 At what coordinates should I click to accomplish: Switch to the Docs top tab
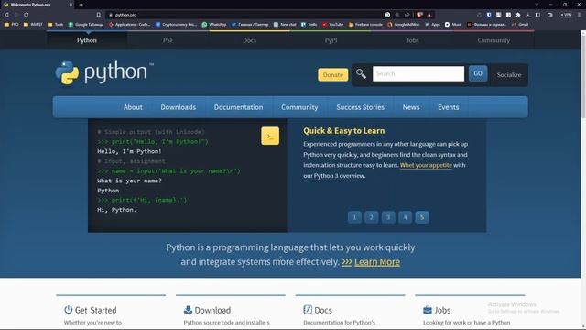point(249,40)
